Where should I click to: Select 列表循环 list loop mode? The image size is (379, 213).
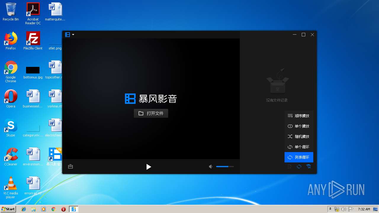coord(299,157)
